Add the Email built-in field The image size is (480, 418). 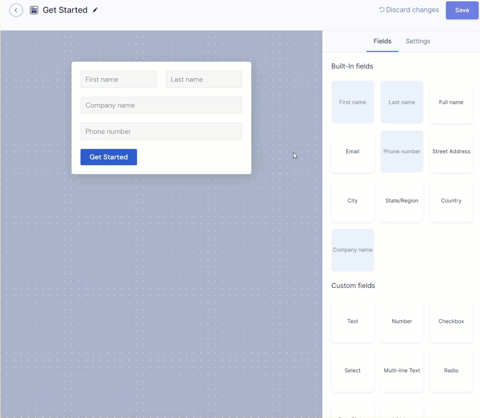point(352,151)
